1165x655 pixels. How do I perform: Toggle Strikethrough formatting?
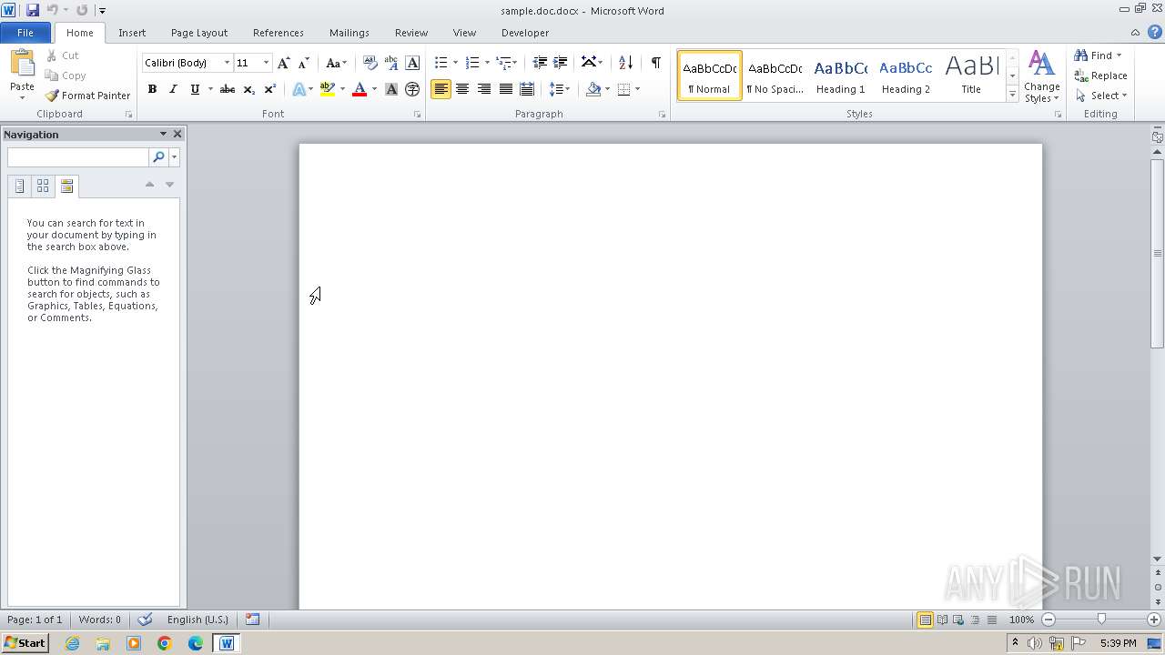point(228,89)
